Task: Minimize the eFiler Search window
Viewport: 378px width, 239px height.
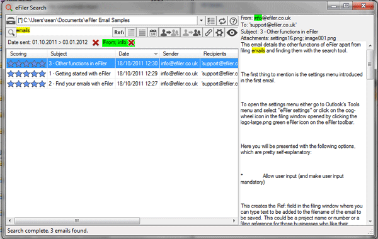Action: click(334, 6)
